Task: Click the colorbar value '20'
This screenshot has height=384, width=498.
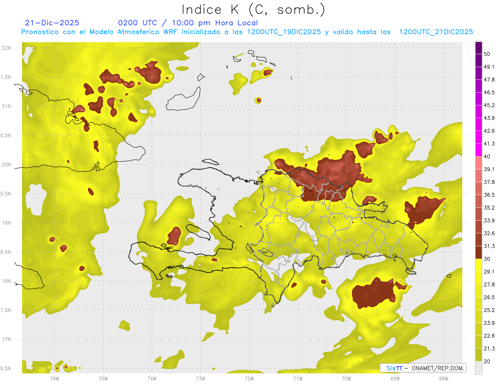Action: pos(488,362)
